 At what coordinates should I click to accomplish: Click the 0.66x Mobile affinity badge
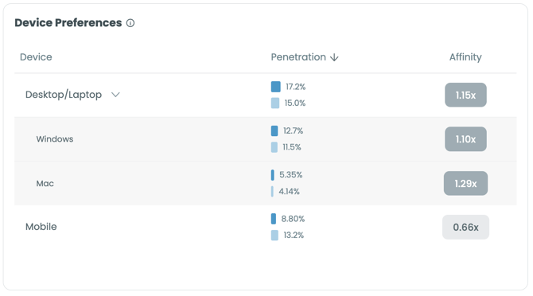[x=465, y=227]
